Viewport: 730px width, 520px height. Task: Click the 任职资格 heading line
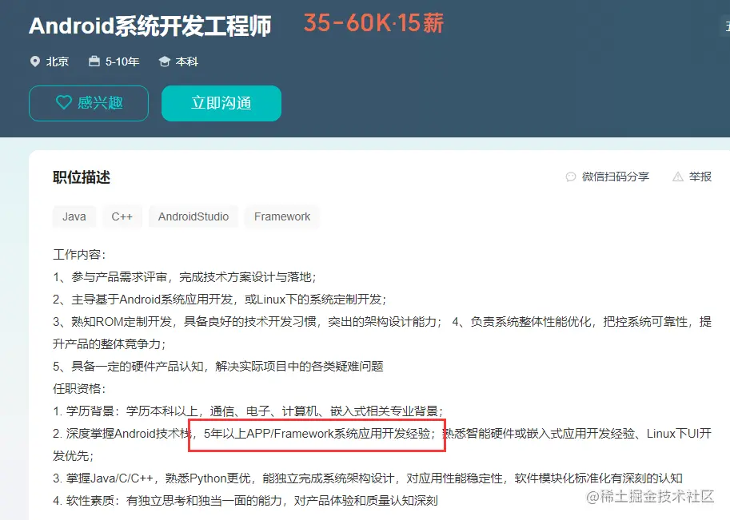point(80,388)
